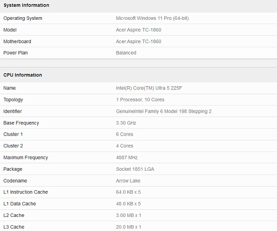Select the 48.0 KB x 5 value
This screenshot has height=231, width=277.
(x=128, y=204)
